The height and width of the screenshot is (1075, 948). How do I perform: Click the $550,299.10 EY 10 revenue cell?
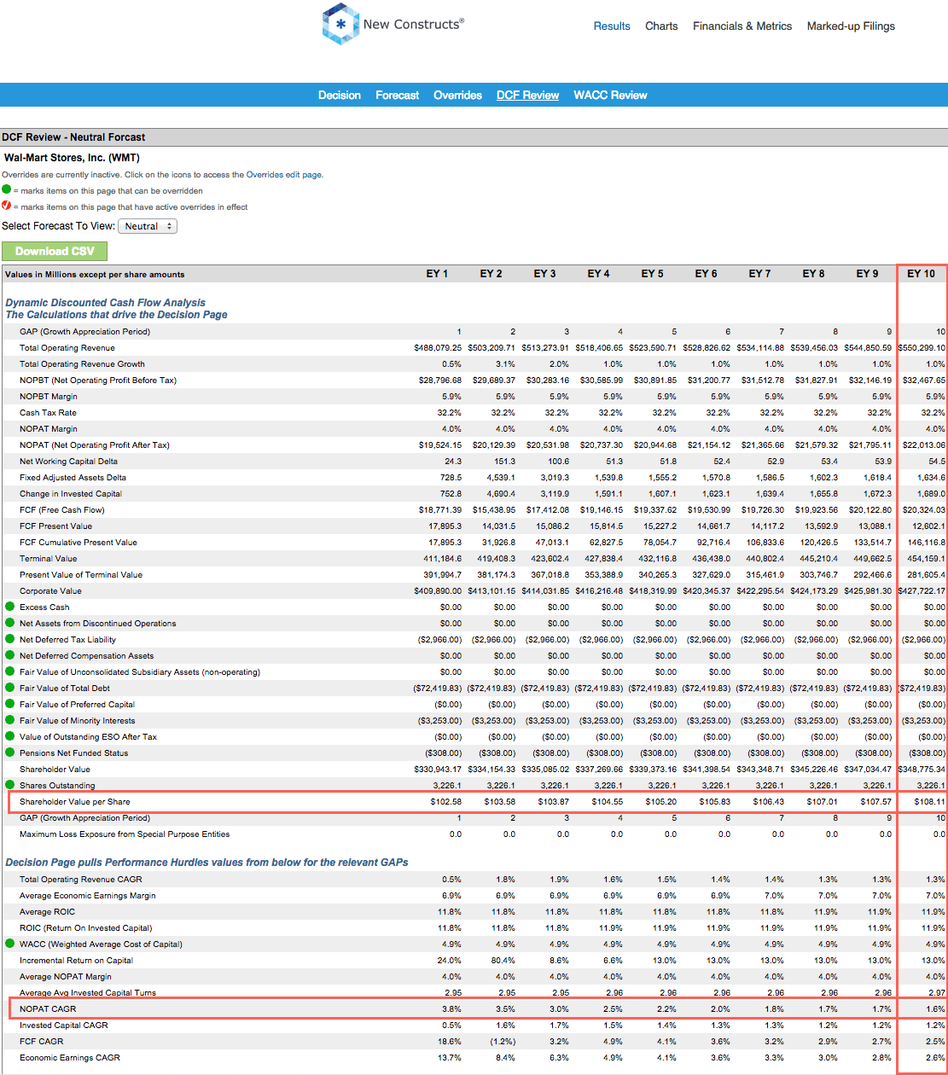click(922, 348)
